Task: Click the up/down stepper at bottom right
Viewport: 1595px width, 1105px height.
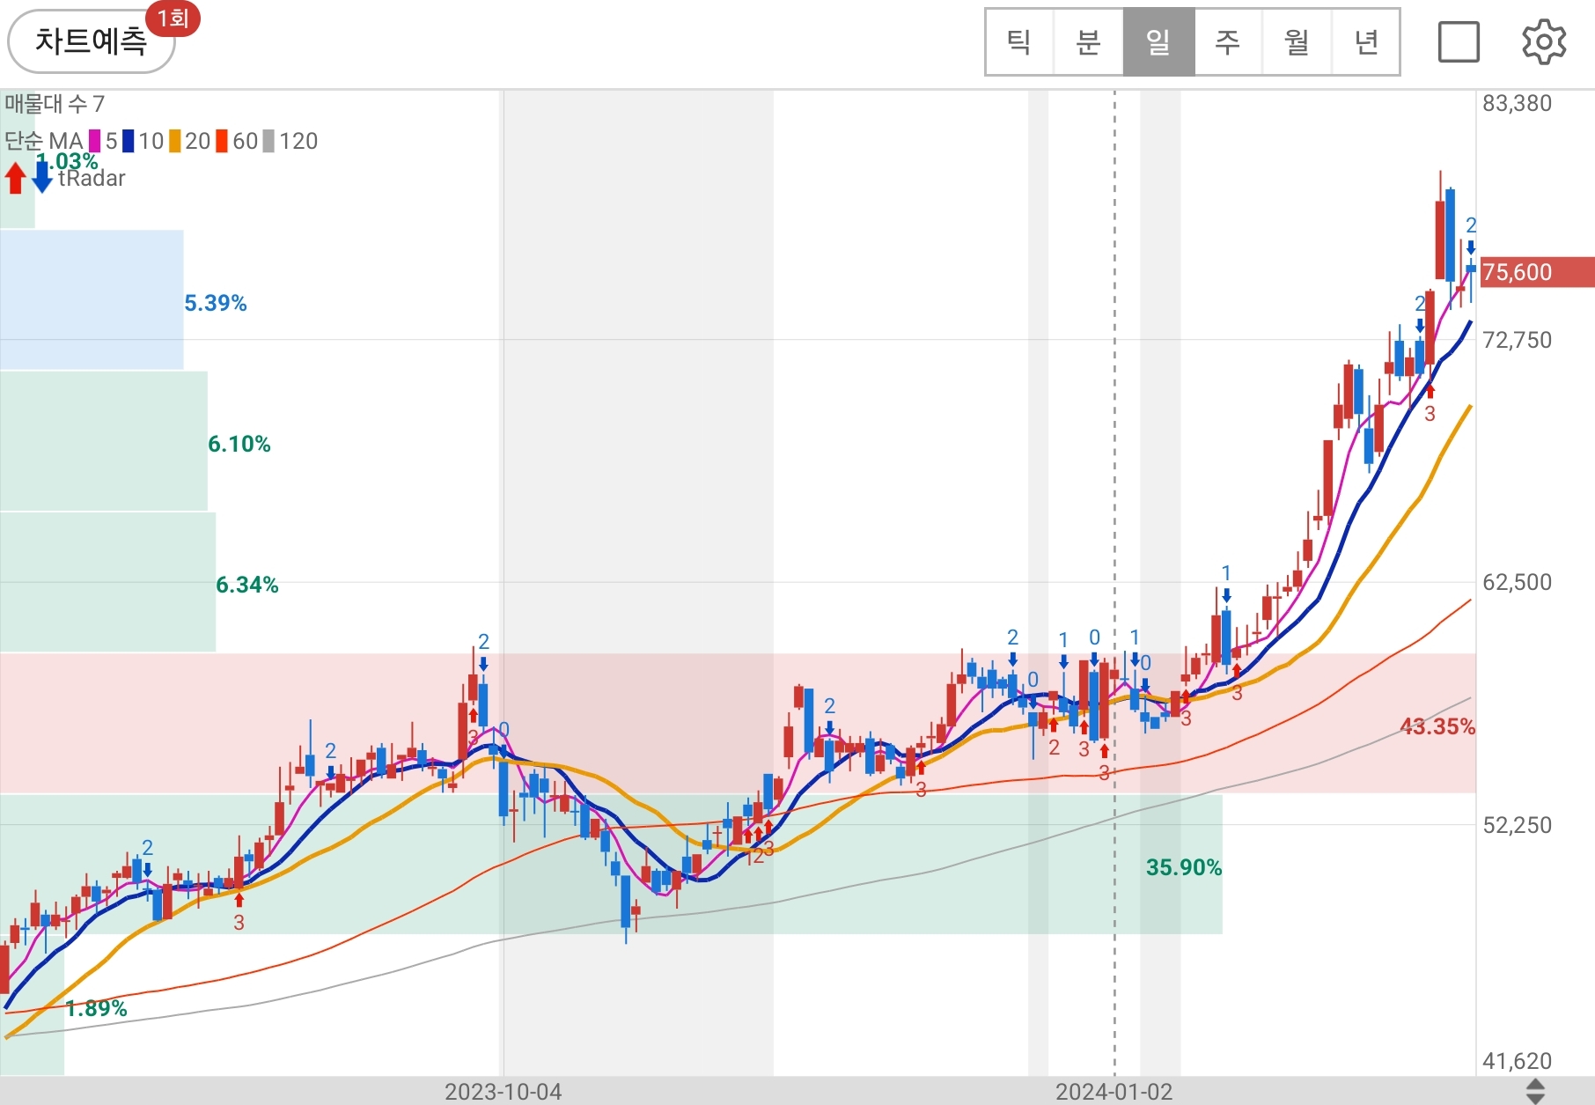Action: [1535, 1091]
